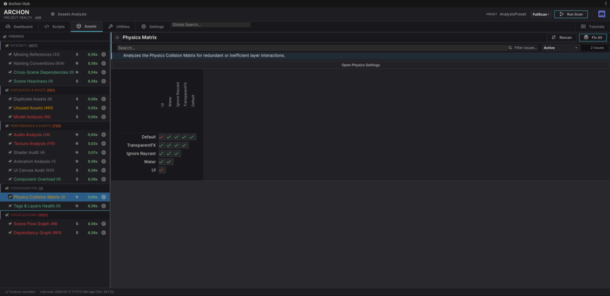Open settings gear for Dependency Graph row
This screenshot has width=610, height=296.
pyautogui.click(x=103, y=232)
